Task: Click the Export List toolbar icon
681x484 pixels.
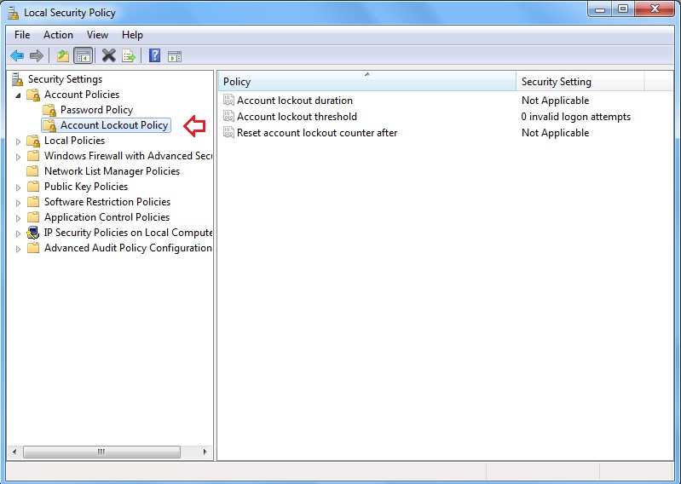Action: click(129, 56)
